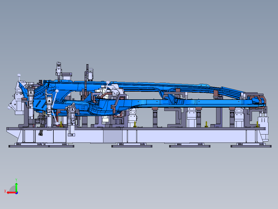Click the red X axis arrow on triad
278x209 pixels.
[x=11, y=193]
